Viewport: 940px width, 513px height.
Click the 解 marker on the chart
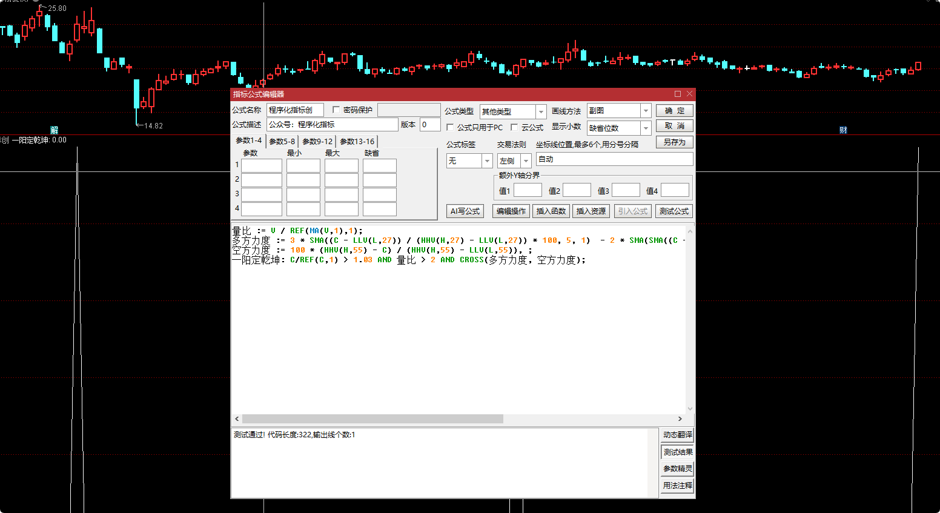point(54,130)
